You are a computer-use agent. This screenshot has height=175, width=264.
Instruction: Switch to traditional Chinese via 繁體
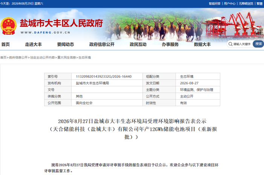pos(259,3)
